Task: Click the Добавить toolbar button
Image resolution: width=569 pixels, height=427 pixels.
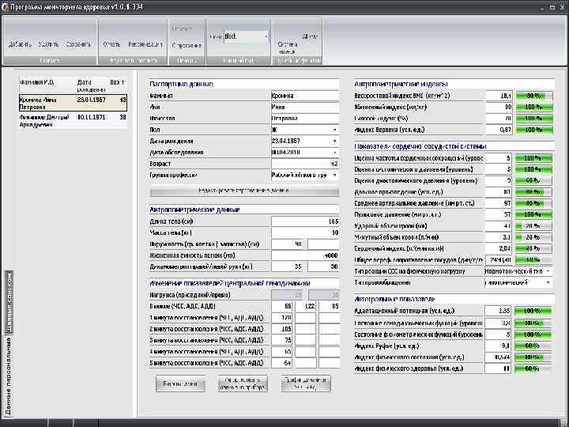Action: [x=20, y=44]
